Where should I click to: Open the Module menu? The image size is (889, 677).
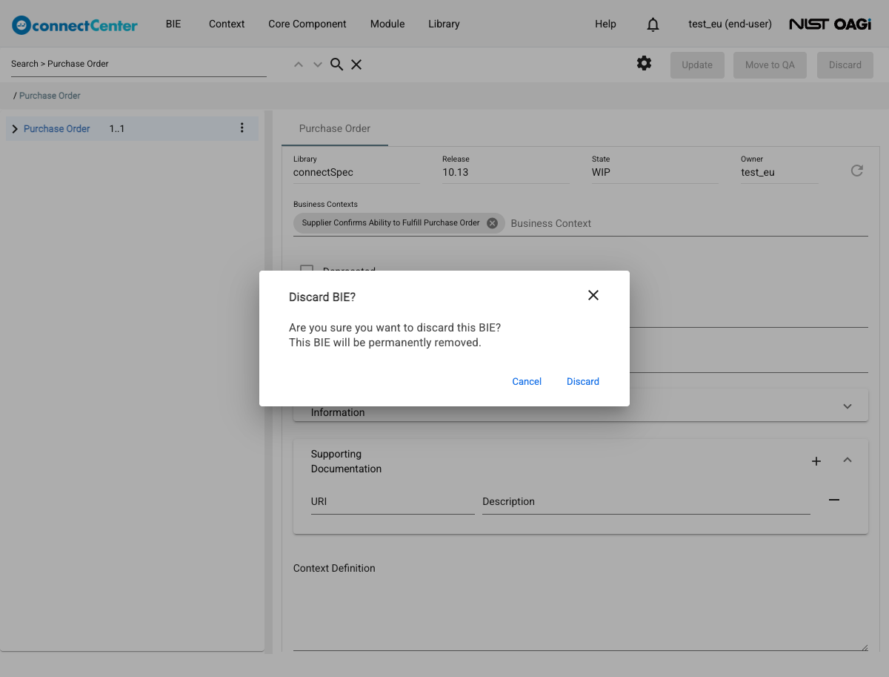coord(387,24)
